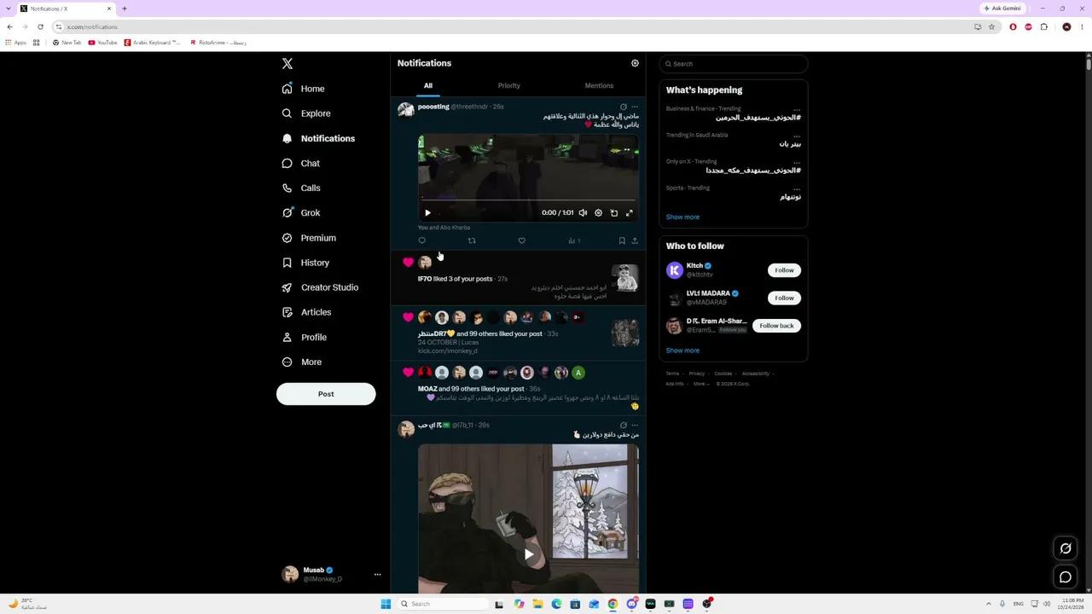Show more trends under What's happening

pyautogui.click(x=682, y=217)
